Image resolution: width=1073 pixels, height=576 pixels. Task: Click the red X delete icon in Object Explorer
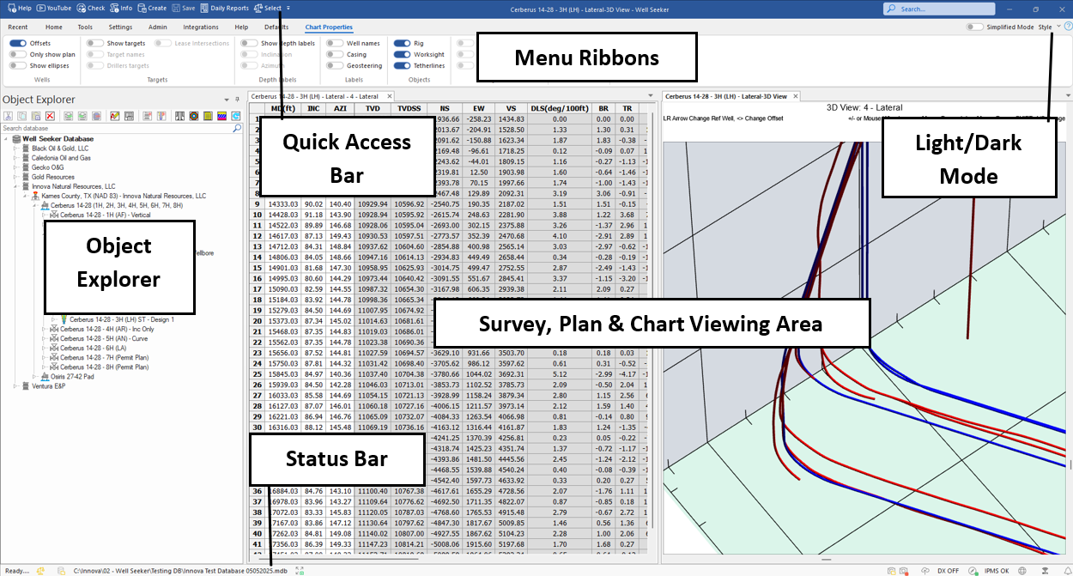tap(51, 116)
